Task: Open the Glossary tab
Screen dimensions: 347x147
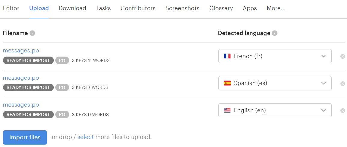Action: 221,8
